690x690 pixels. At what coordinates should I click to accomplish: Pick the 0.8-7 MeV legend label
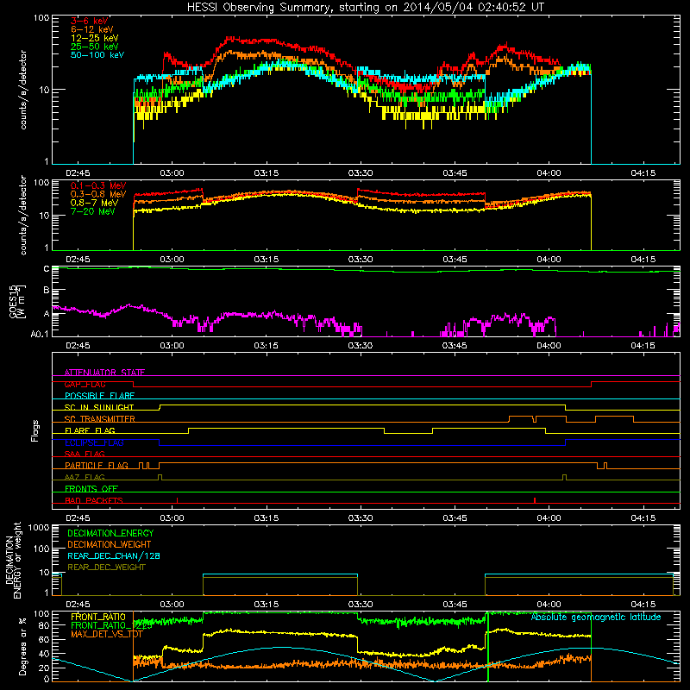click(x=94, y=203)
